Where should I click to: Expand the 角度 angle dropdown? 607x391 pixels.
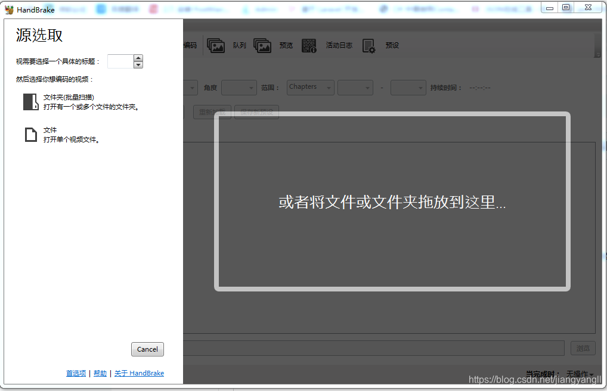click(x=239, y=88)
